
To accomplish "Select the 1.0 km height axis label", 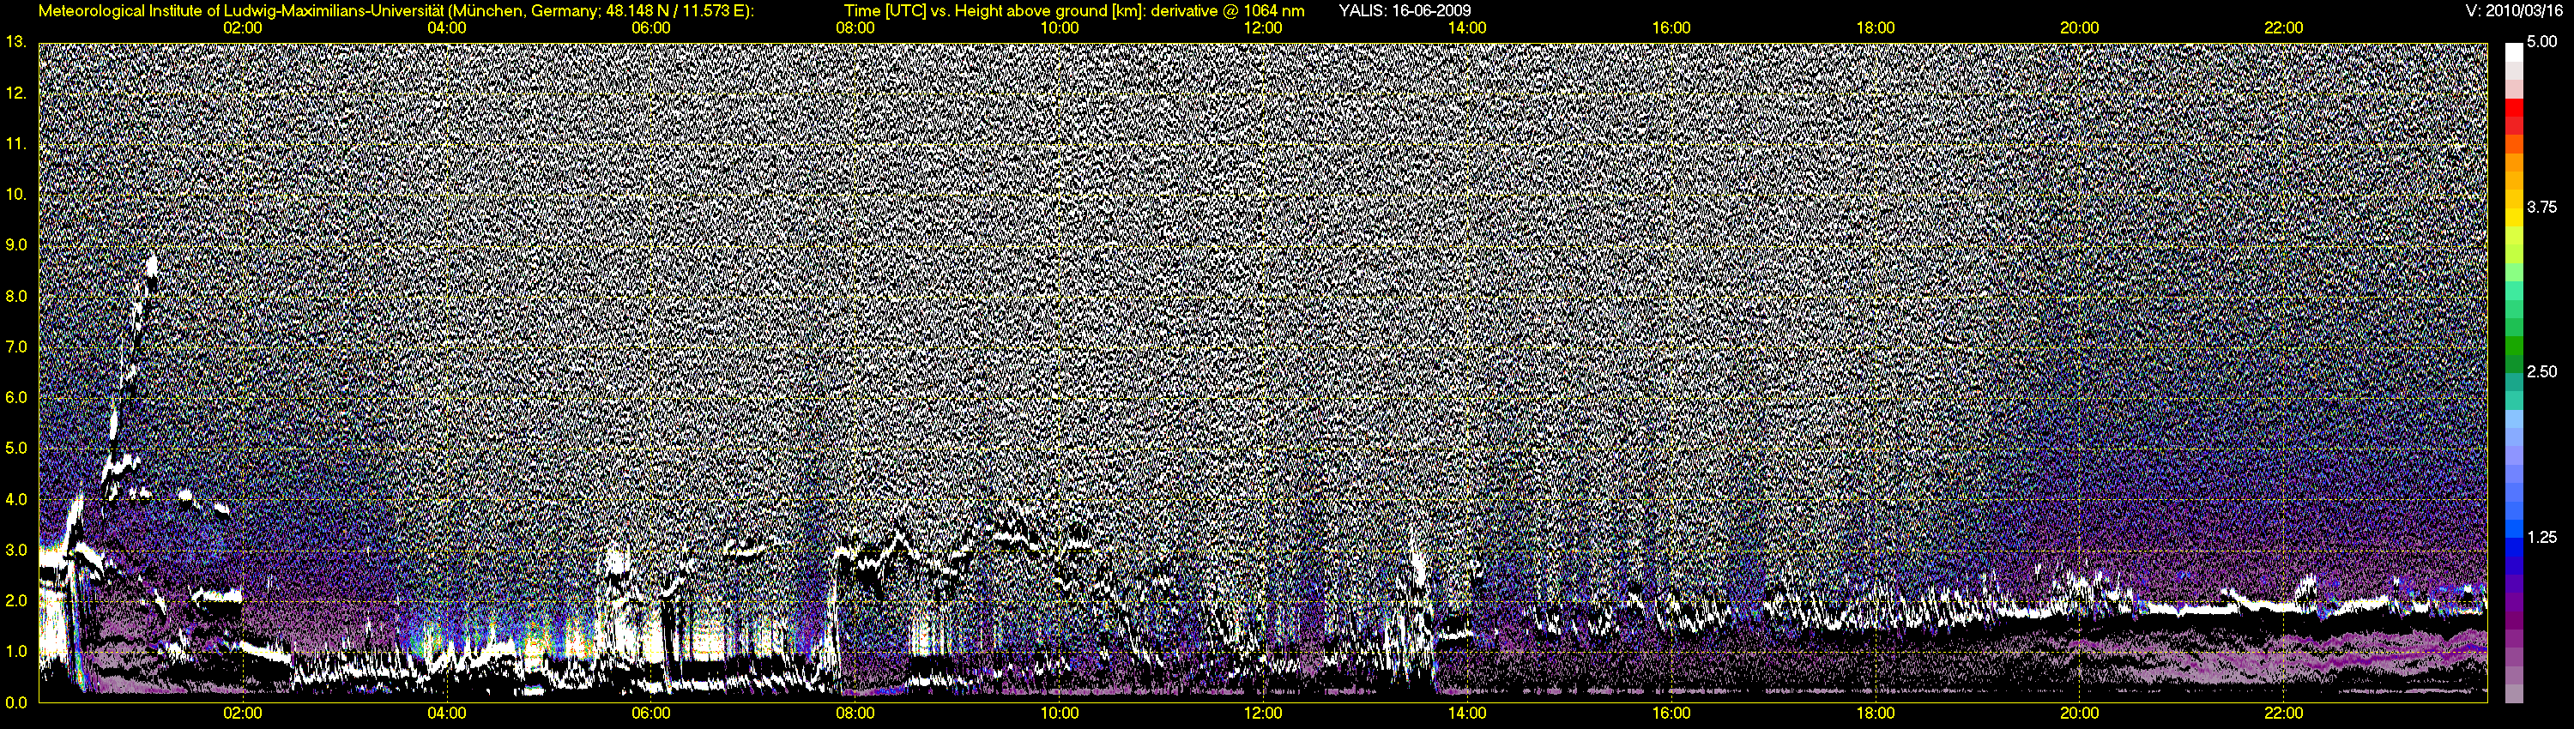I will tap(15, 651).
